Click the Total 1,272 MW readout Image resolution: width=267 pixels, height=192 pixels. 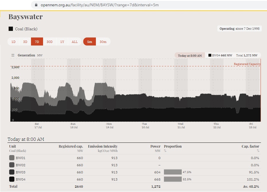pyautogui.click(x=247, y=55)
